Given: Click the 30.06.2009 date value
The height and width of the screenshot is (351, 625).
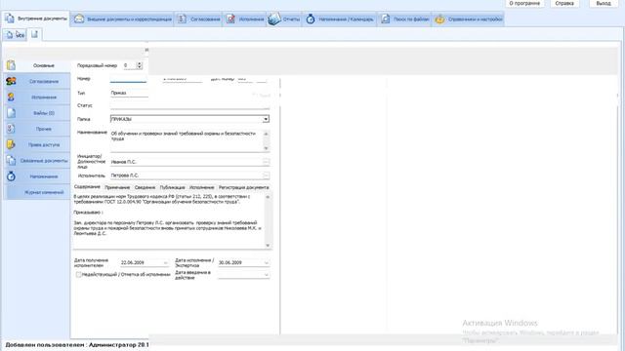Looking at the screenshot, I should [x=230, y=263].
